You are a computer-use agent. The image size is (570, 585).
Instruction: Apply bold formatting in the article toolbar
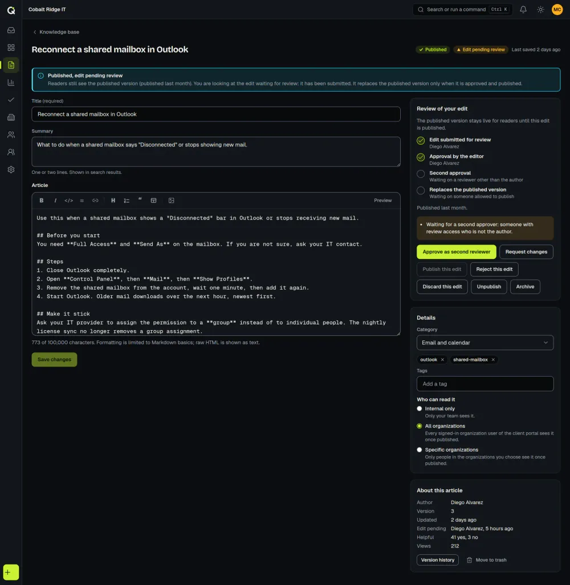pyautogui.click(x=42, y=200)
